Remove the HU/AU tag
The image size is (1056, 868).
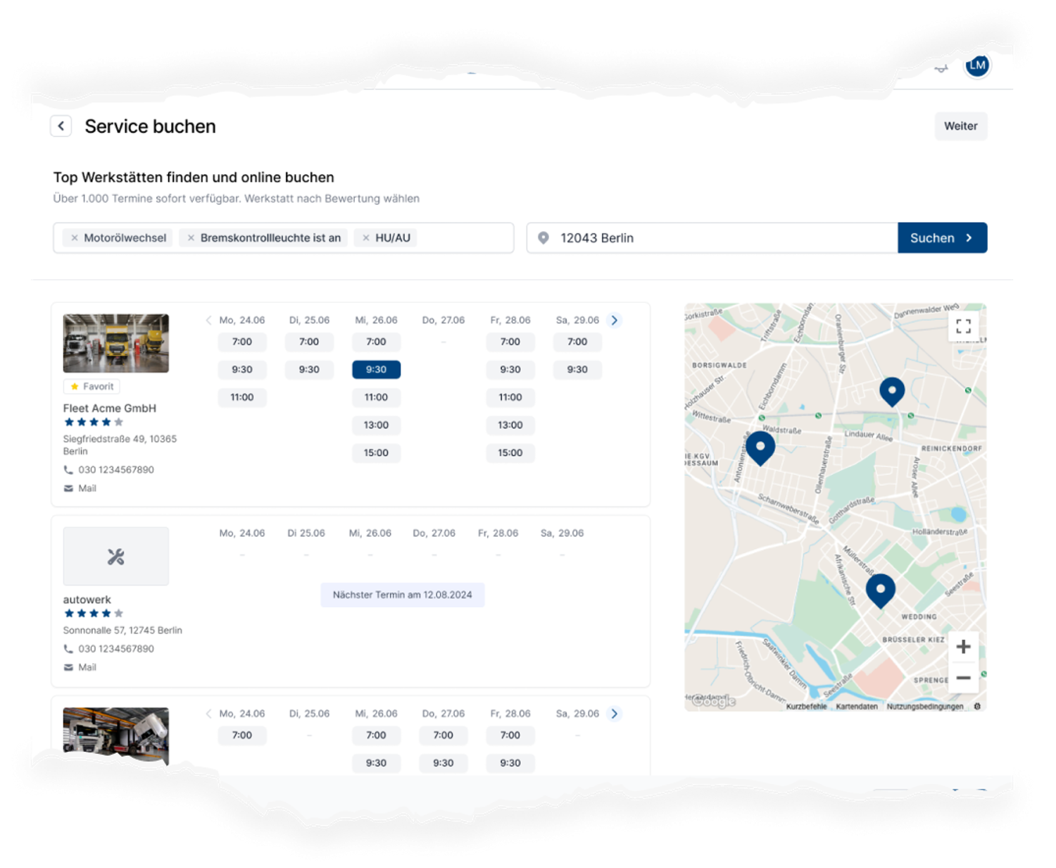coord(366,238)
